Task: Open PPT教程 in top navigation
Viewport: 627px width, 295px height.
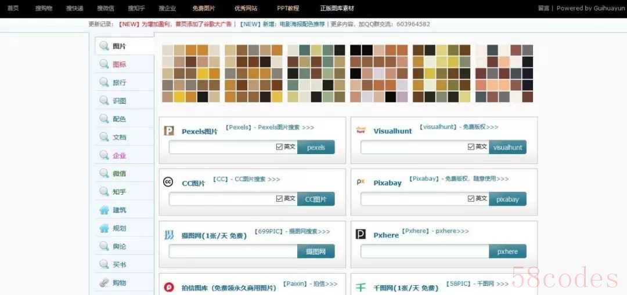Action: pos(288,8)
